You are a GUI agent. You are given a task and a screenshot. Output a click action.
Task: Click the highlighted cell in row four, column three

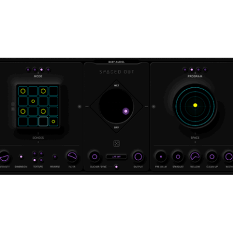[43, 122]
